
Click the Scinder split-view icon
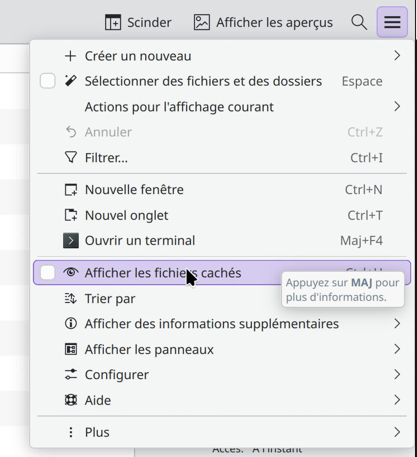(113, 23)
